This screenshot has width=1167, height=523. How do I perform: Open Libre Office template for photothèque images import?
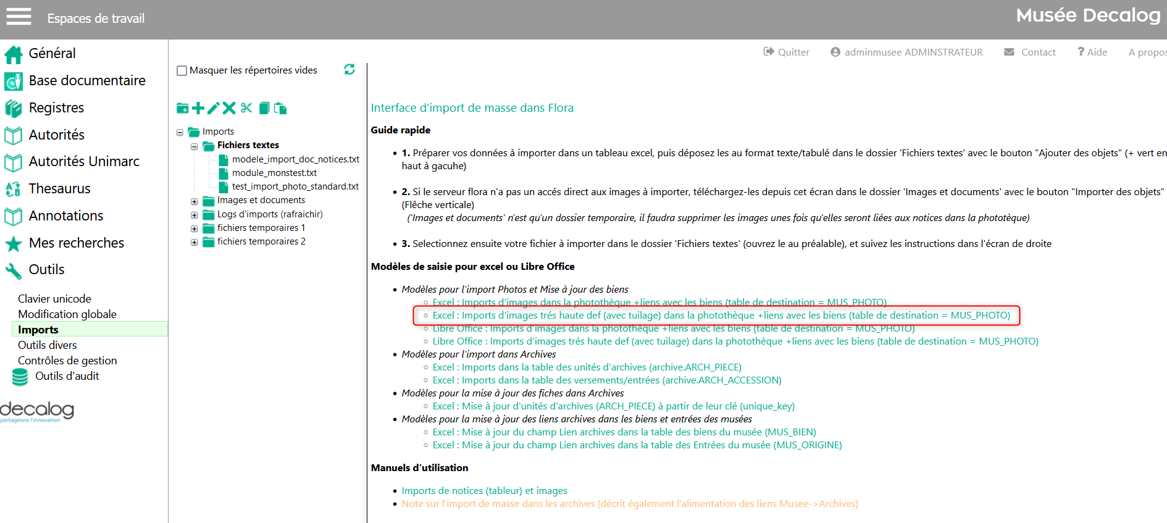[x=674, y=328]
